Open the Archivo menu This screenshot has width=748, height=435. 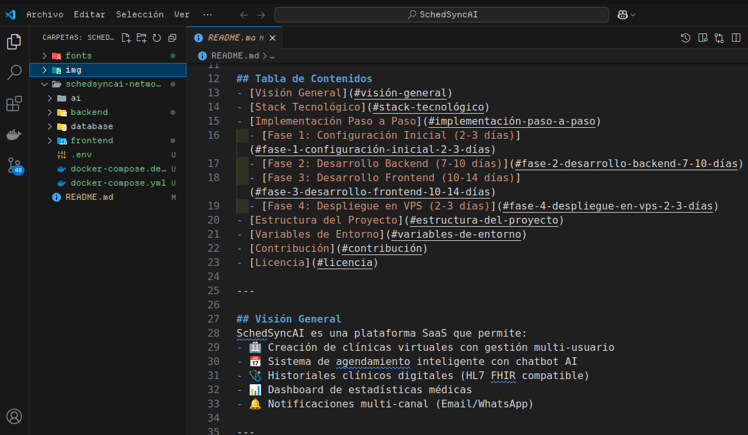tap(45, 15)
